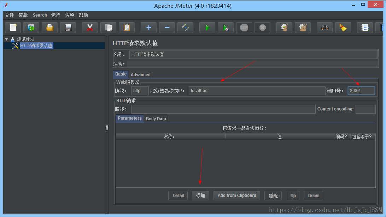The width and height of the screenshot is (386, 217).
Task: Open the 编辑 menu
Action: pyautogui.click(x=23, y=15)
